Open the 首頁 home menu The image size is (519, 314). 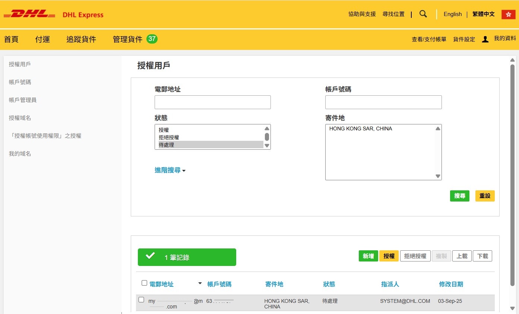click(x=11, y=39)
